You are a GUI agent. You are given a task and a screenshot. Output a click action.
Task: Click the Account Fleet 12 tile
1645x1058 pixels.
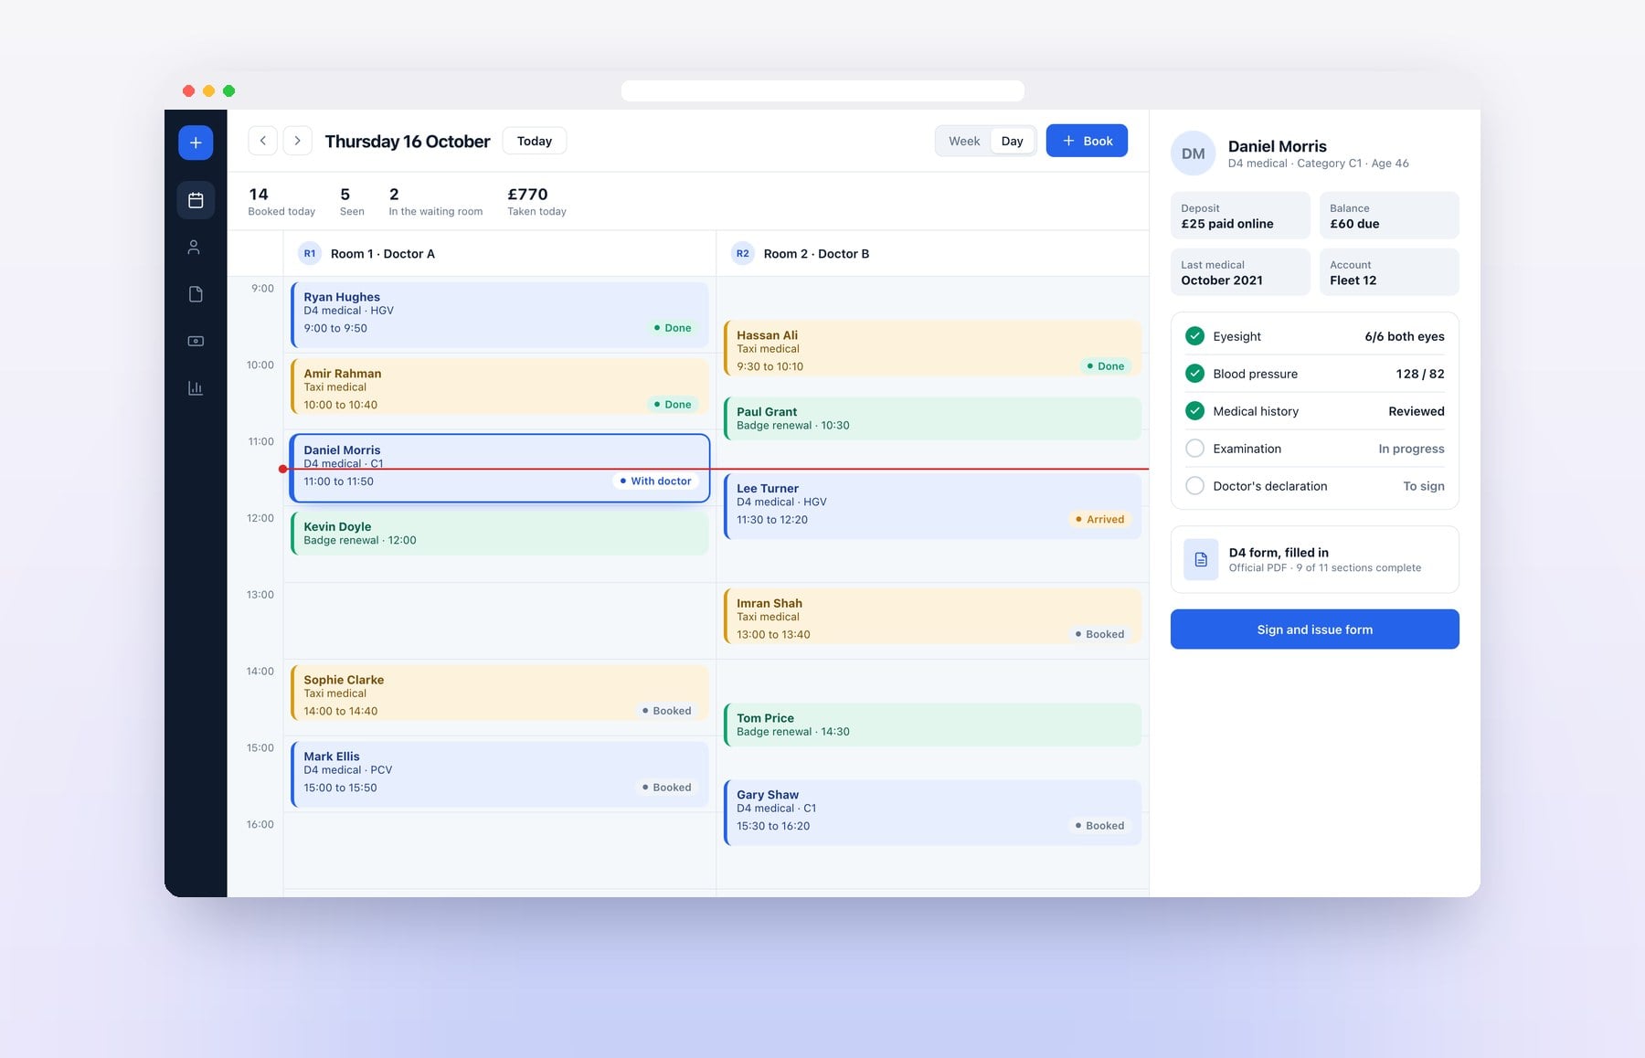[x=1389, y=272]
